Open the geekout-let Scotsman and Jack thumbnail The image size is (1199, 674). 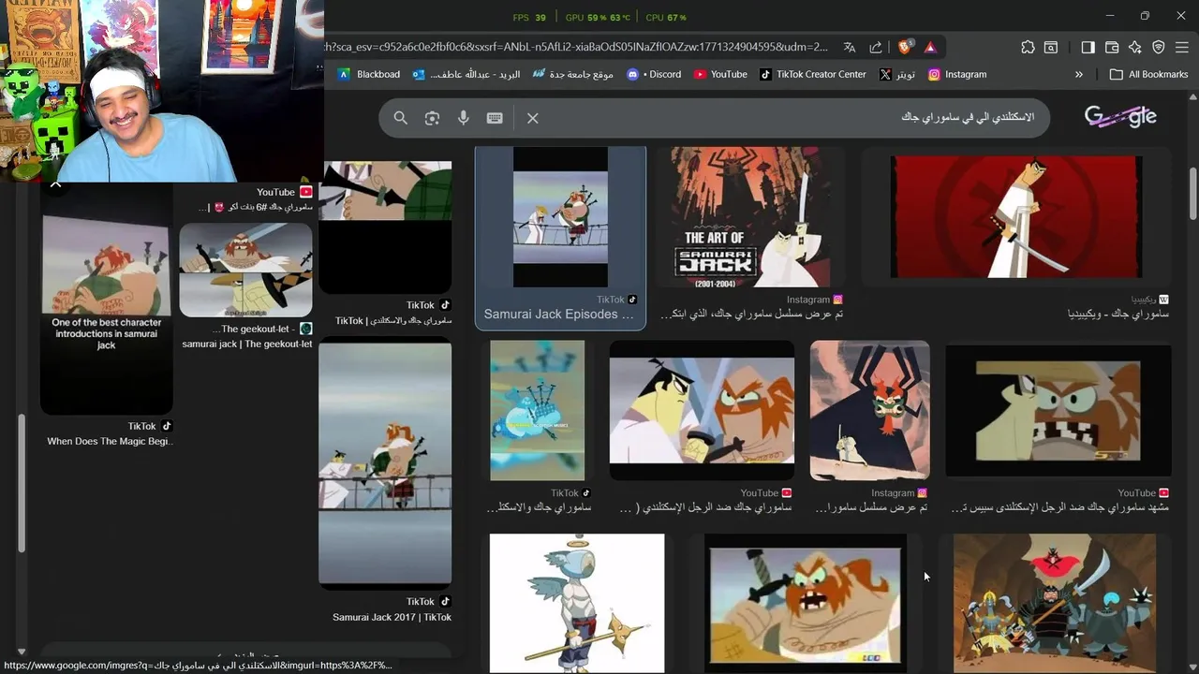[x=245, y=270]
